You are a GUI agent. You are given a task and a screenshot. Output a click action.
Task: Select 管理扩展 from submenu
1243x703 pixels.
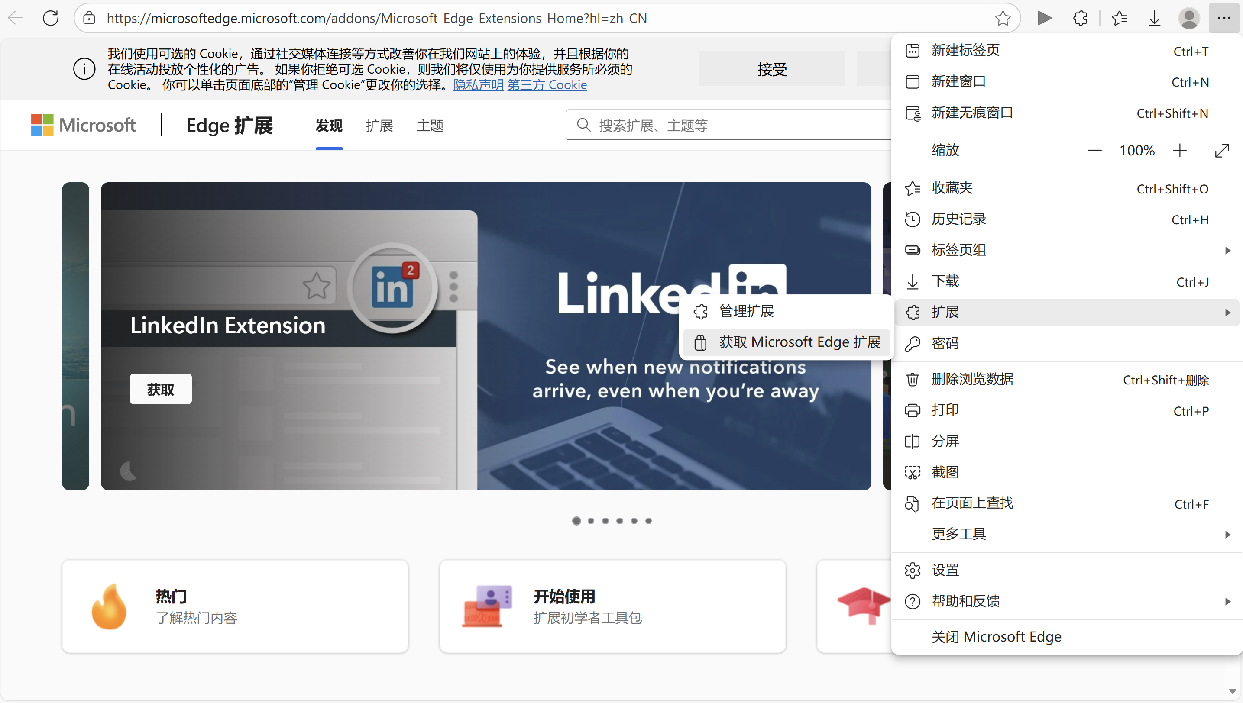(x=746, y=311)
